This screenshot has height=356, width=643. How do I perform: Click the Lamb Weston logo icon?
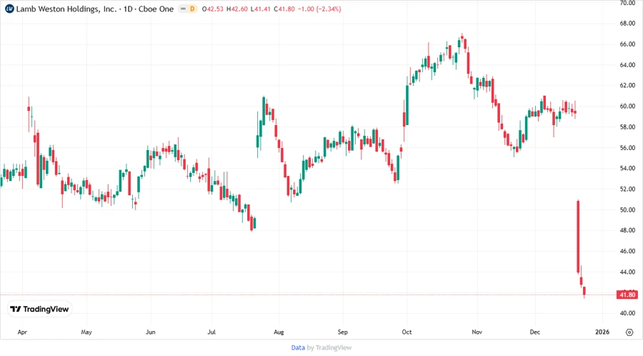click(9, 9)
